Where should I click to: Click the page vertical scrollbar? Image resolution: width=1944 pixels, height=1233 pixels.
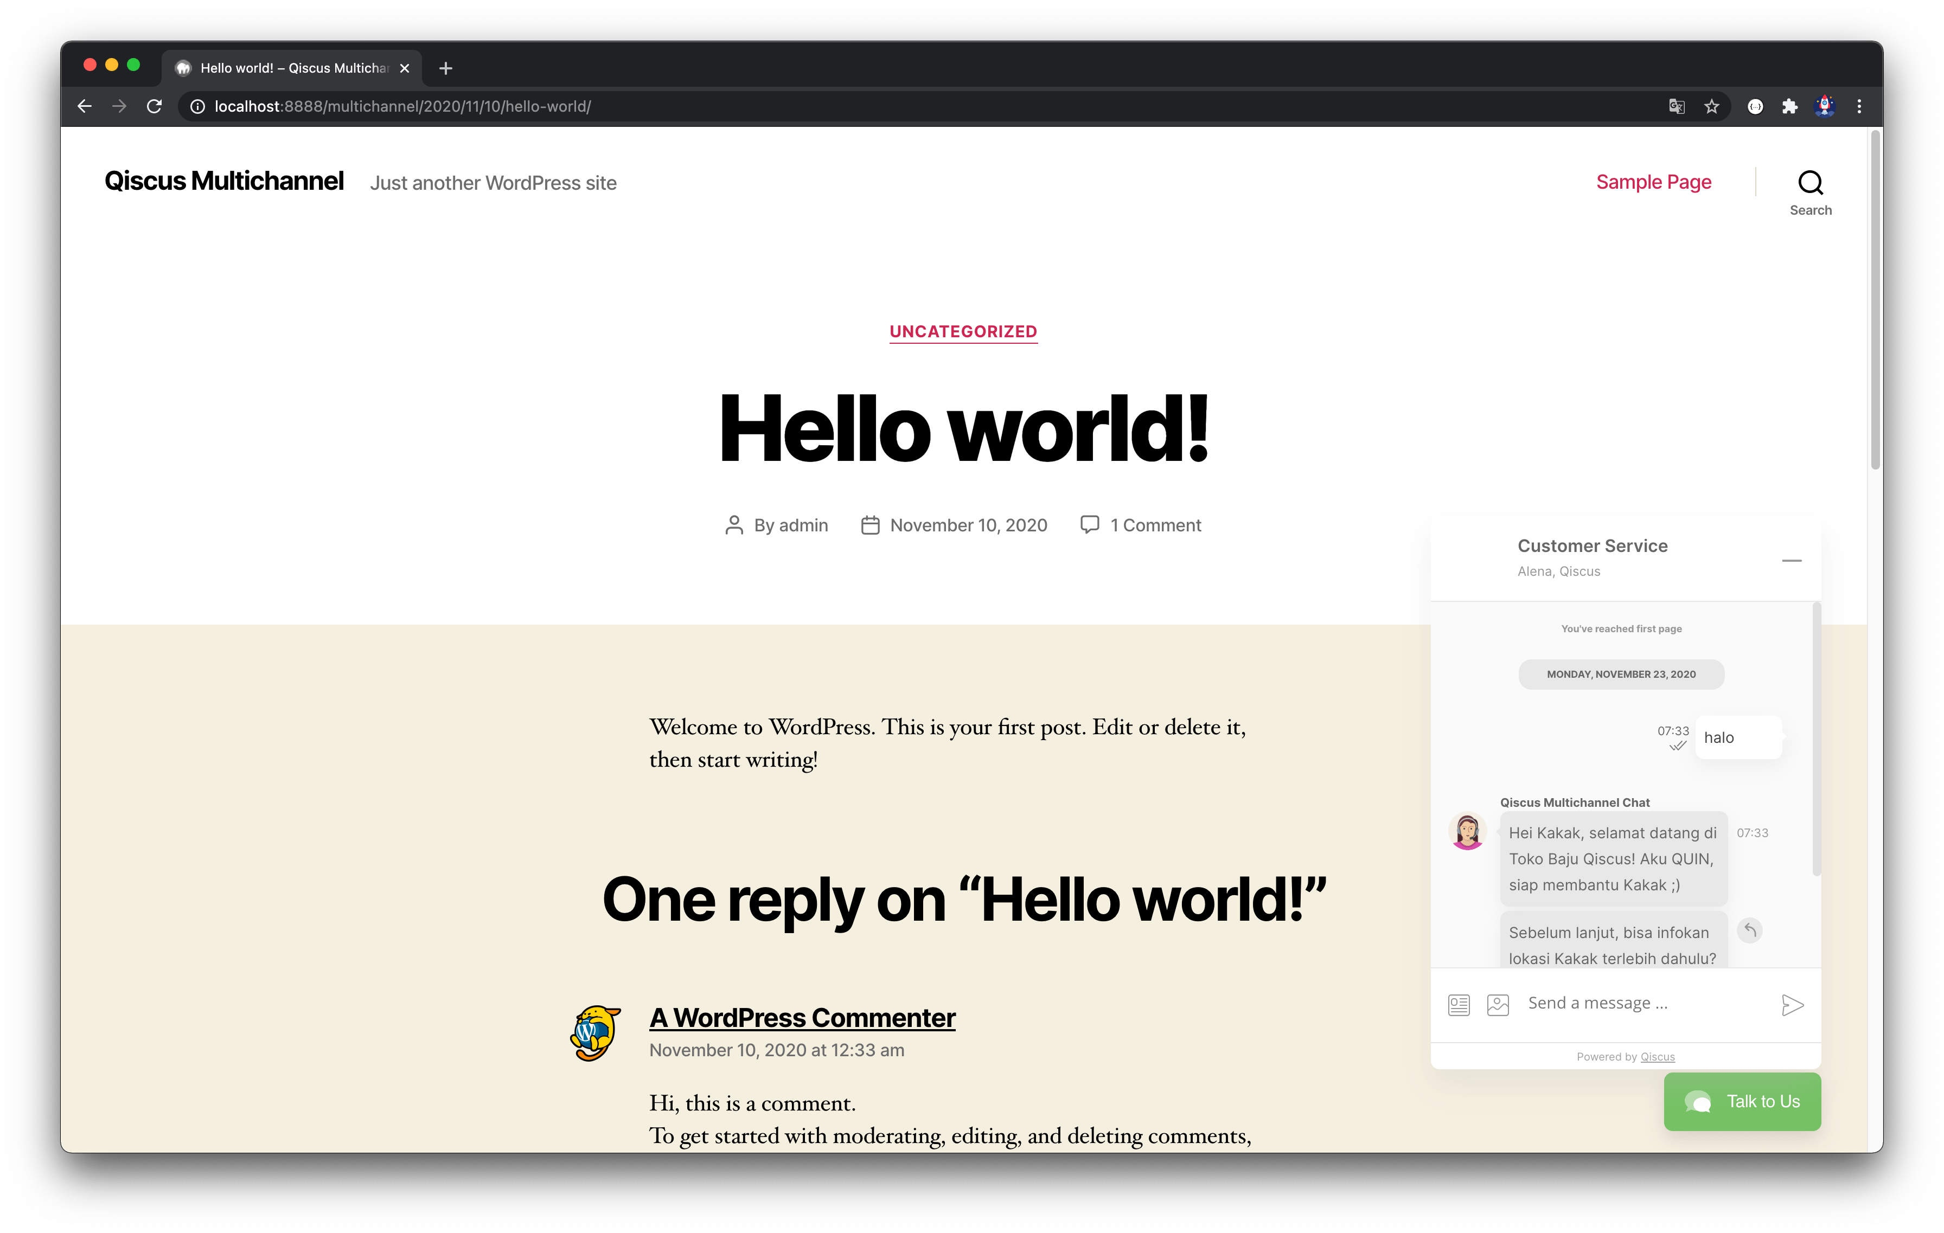tap(1875, 300)
